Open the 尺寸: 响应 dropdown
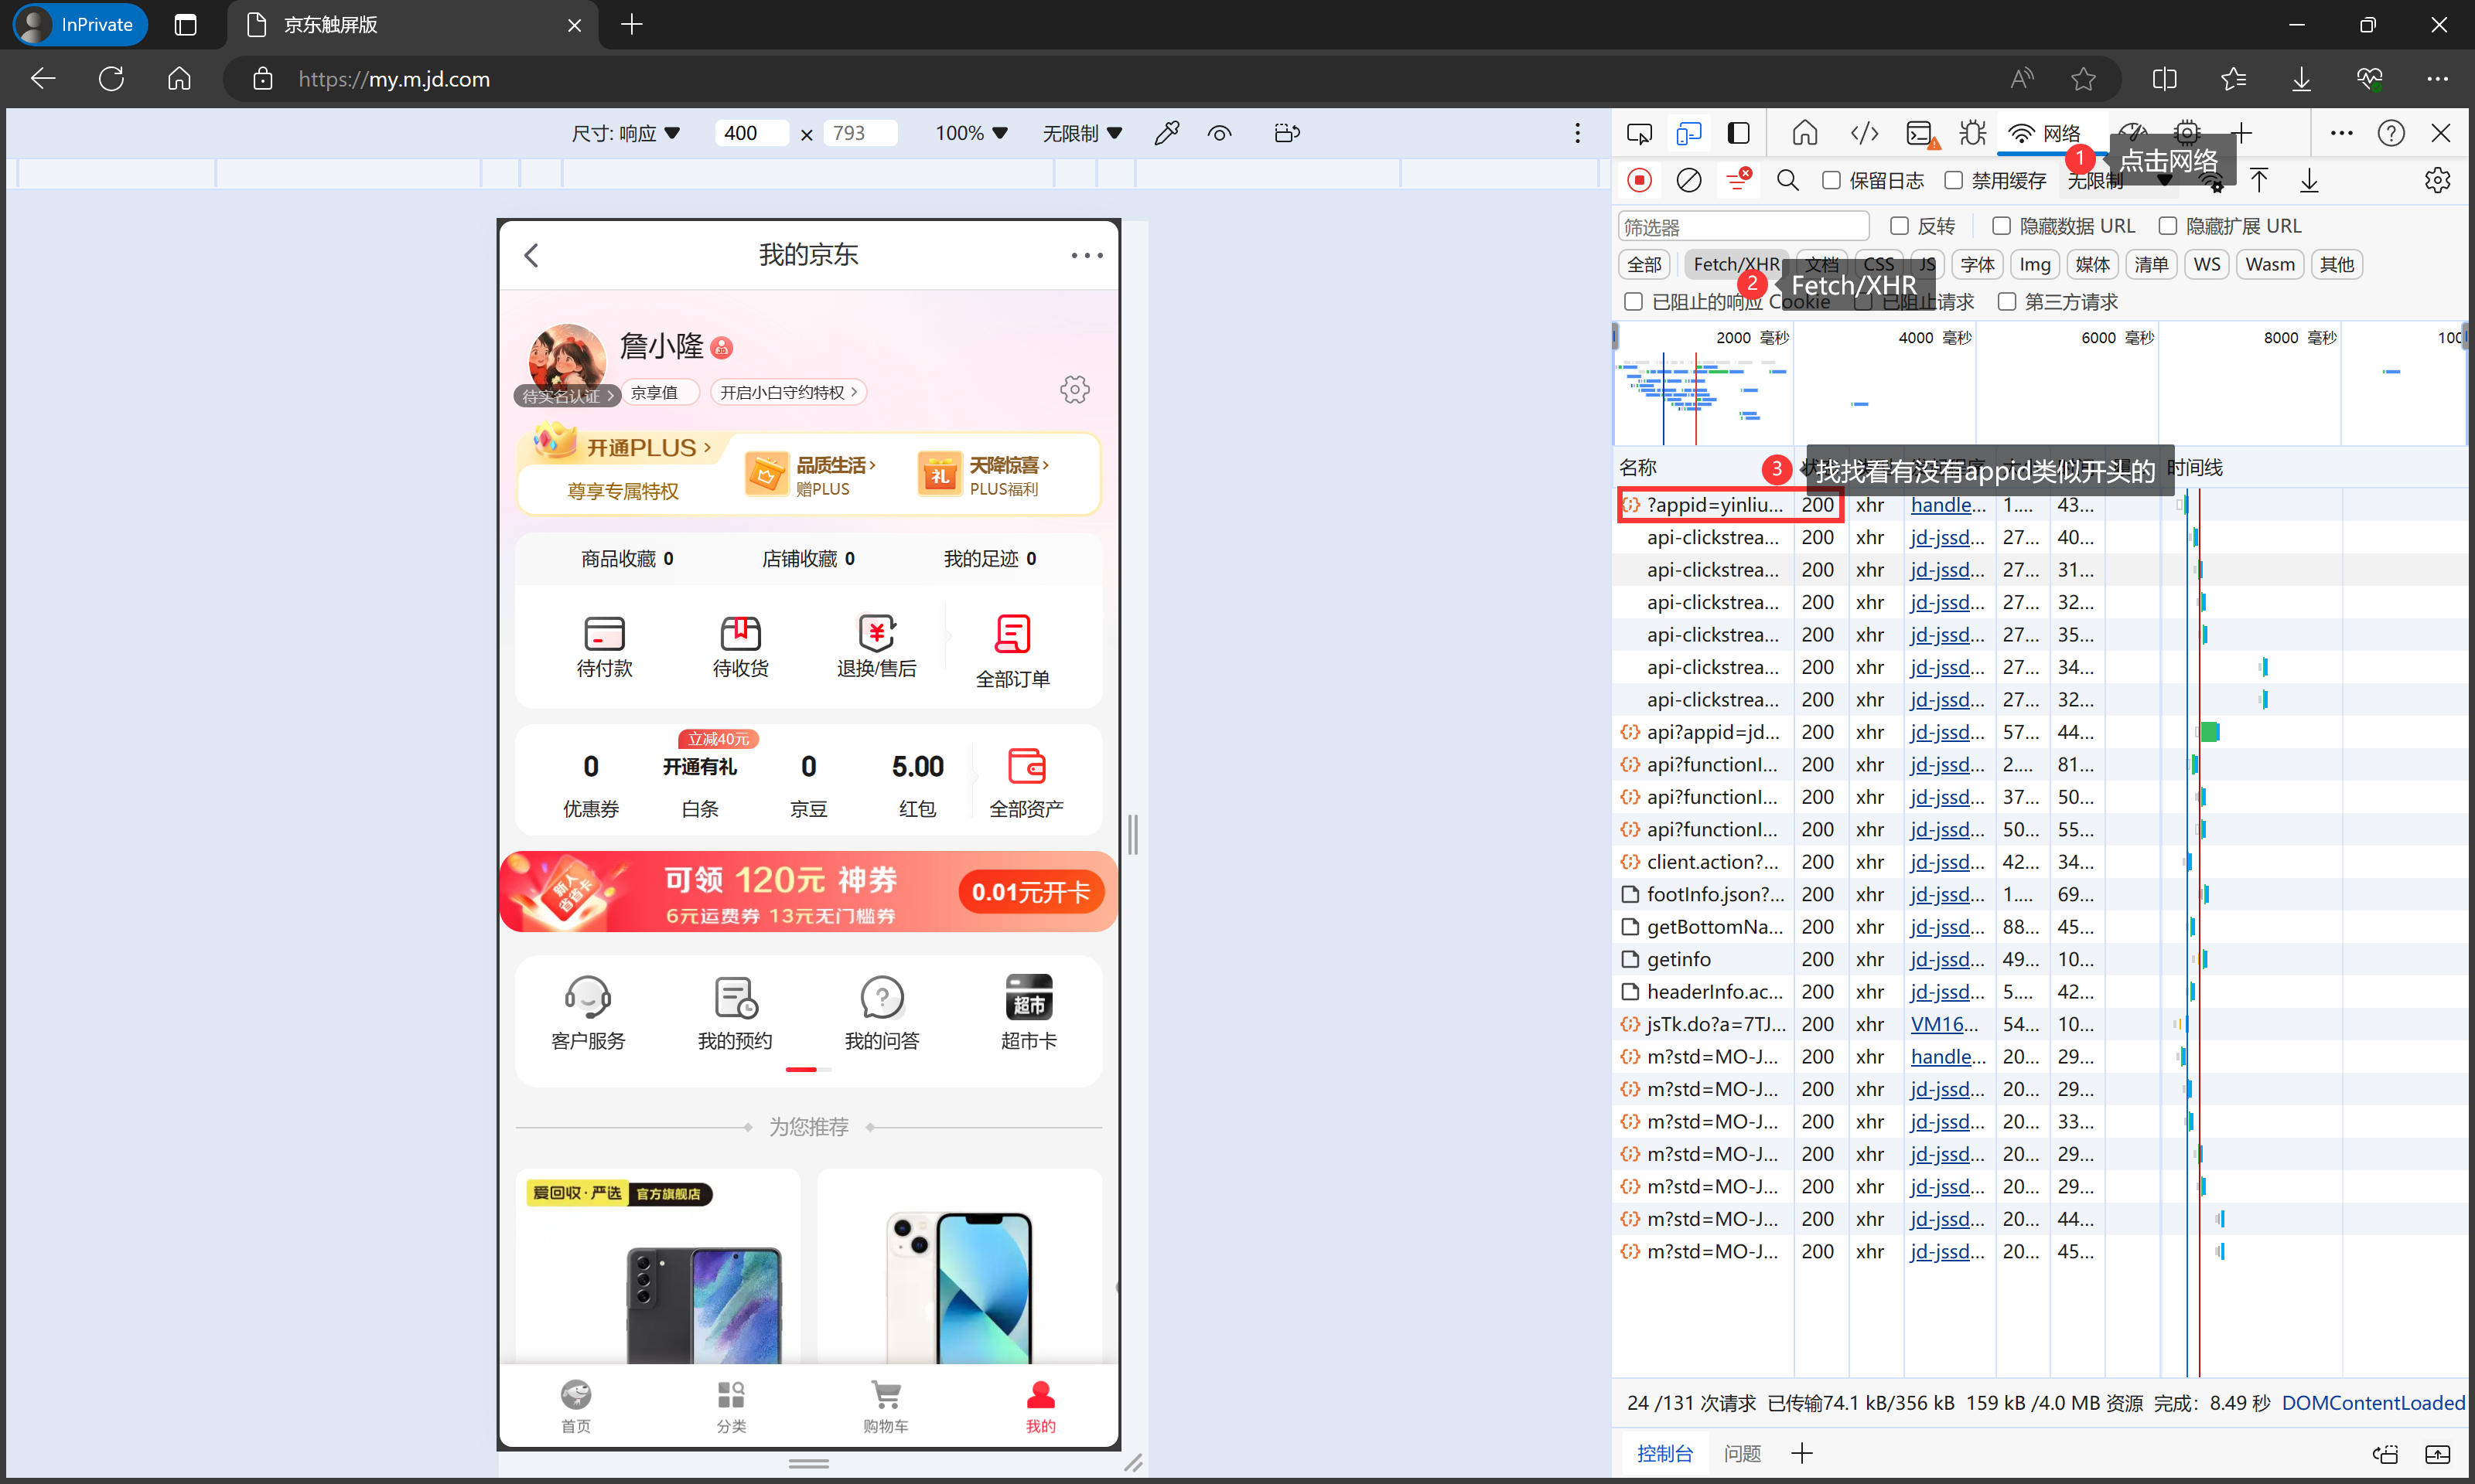This screenshot has height=1484, width=2475. point(625,133)
